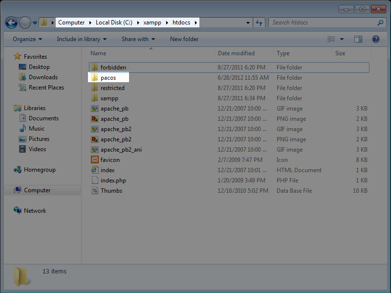Sort by the Name column header
The image size is (391, 293).
(98, 53)
